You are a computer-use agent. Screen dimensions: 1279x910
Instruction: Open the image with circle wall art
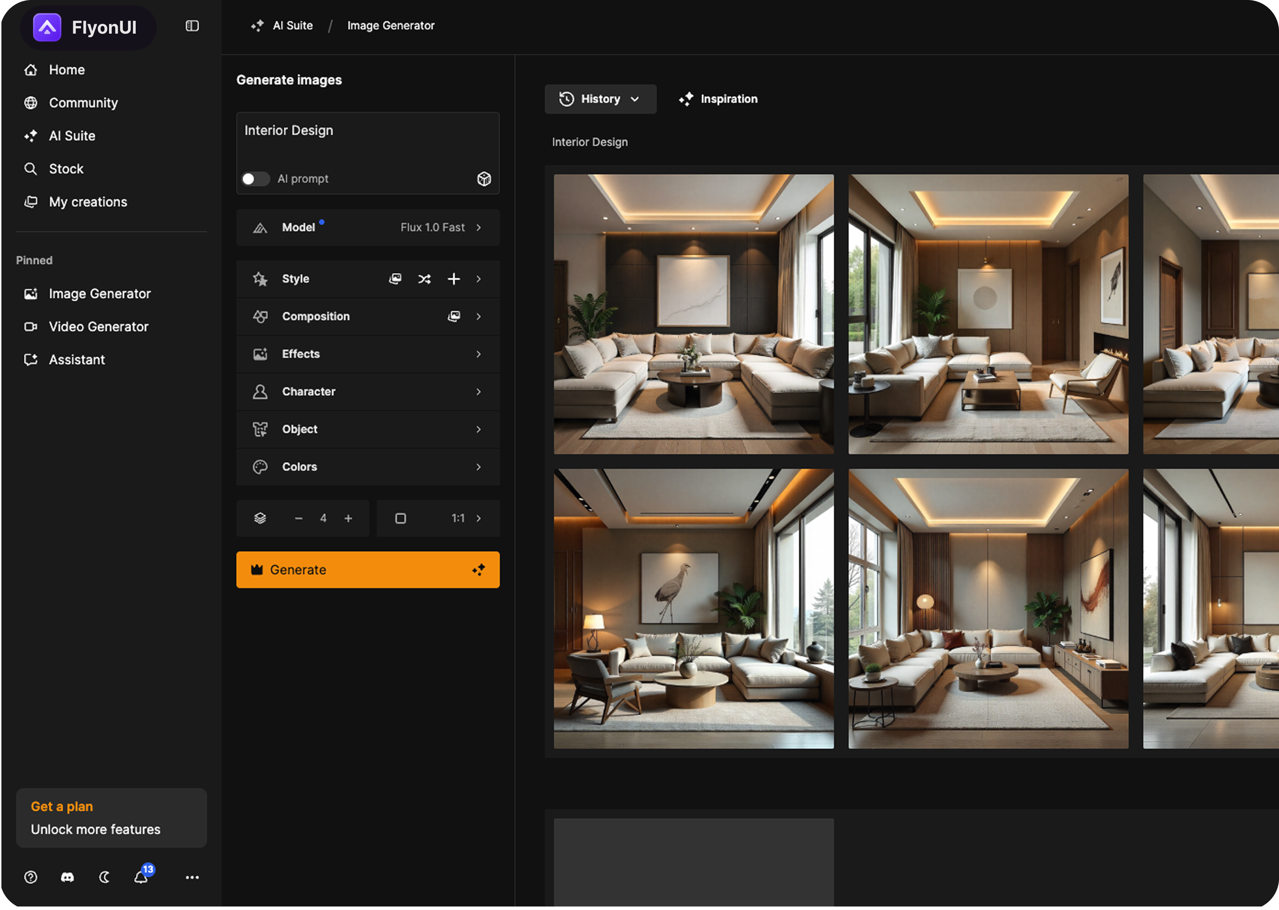[x=988, y=314]
